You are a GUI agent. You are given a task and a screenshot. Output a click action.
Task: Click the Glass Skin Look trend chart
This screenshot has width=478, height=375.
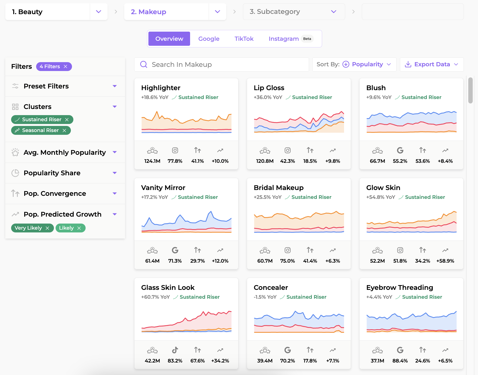coord(186,321)
